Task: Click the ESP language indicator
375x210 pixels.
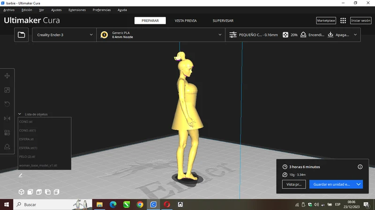Action: (x=337, y=204)
